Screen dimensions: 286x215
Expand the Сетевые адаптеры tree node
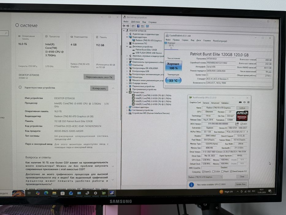(127, 107)
